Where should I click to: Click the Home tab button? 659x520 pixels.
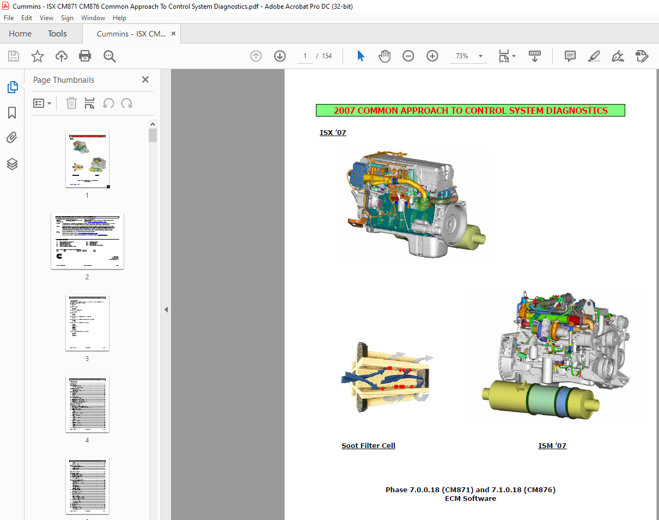(20, 34)
